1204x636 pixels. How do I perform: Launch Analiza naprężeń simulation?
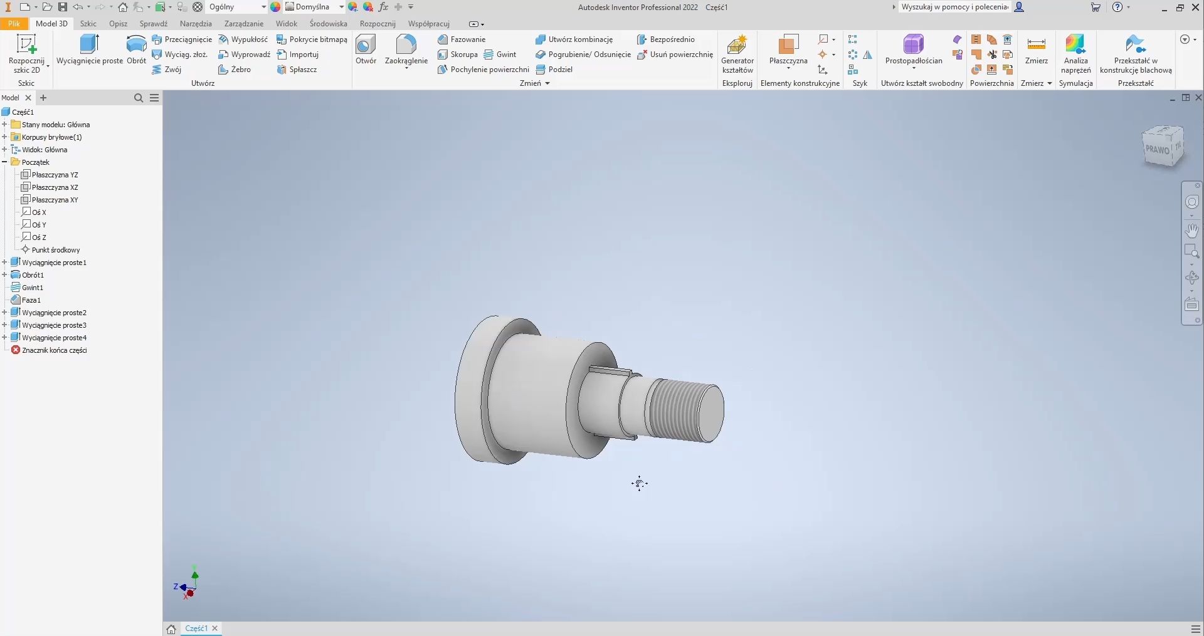(x=1075, y=53)
